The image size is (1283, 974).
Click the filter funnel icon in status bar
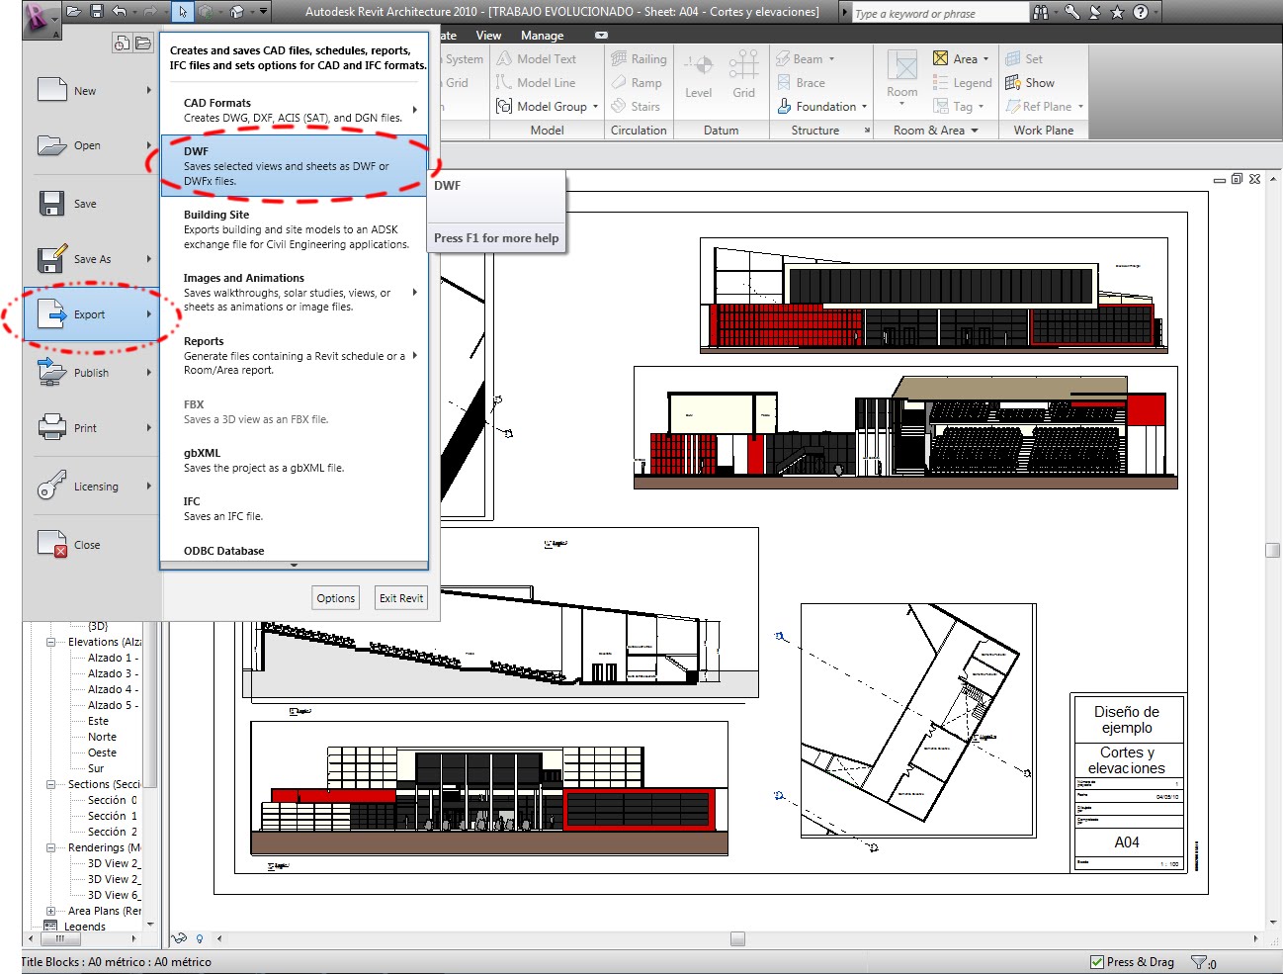(1199, 962)
